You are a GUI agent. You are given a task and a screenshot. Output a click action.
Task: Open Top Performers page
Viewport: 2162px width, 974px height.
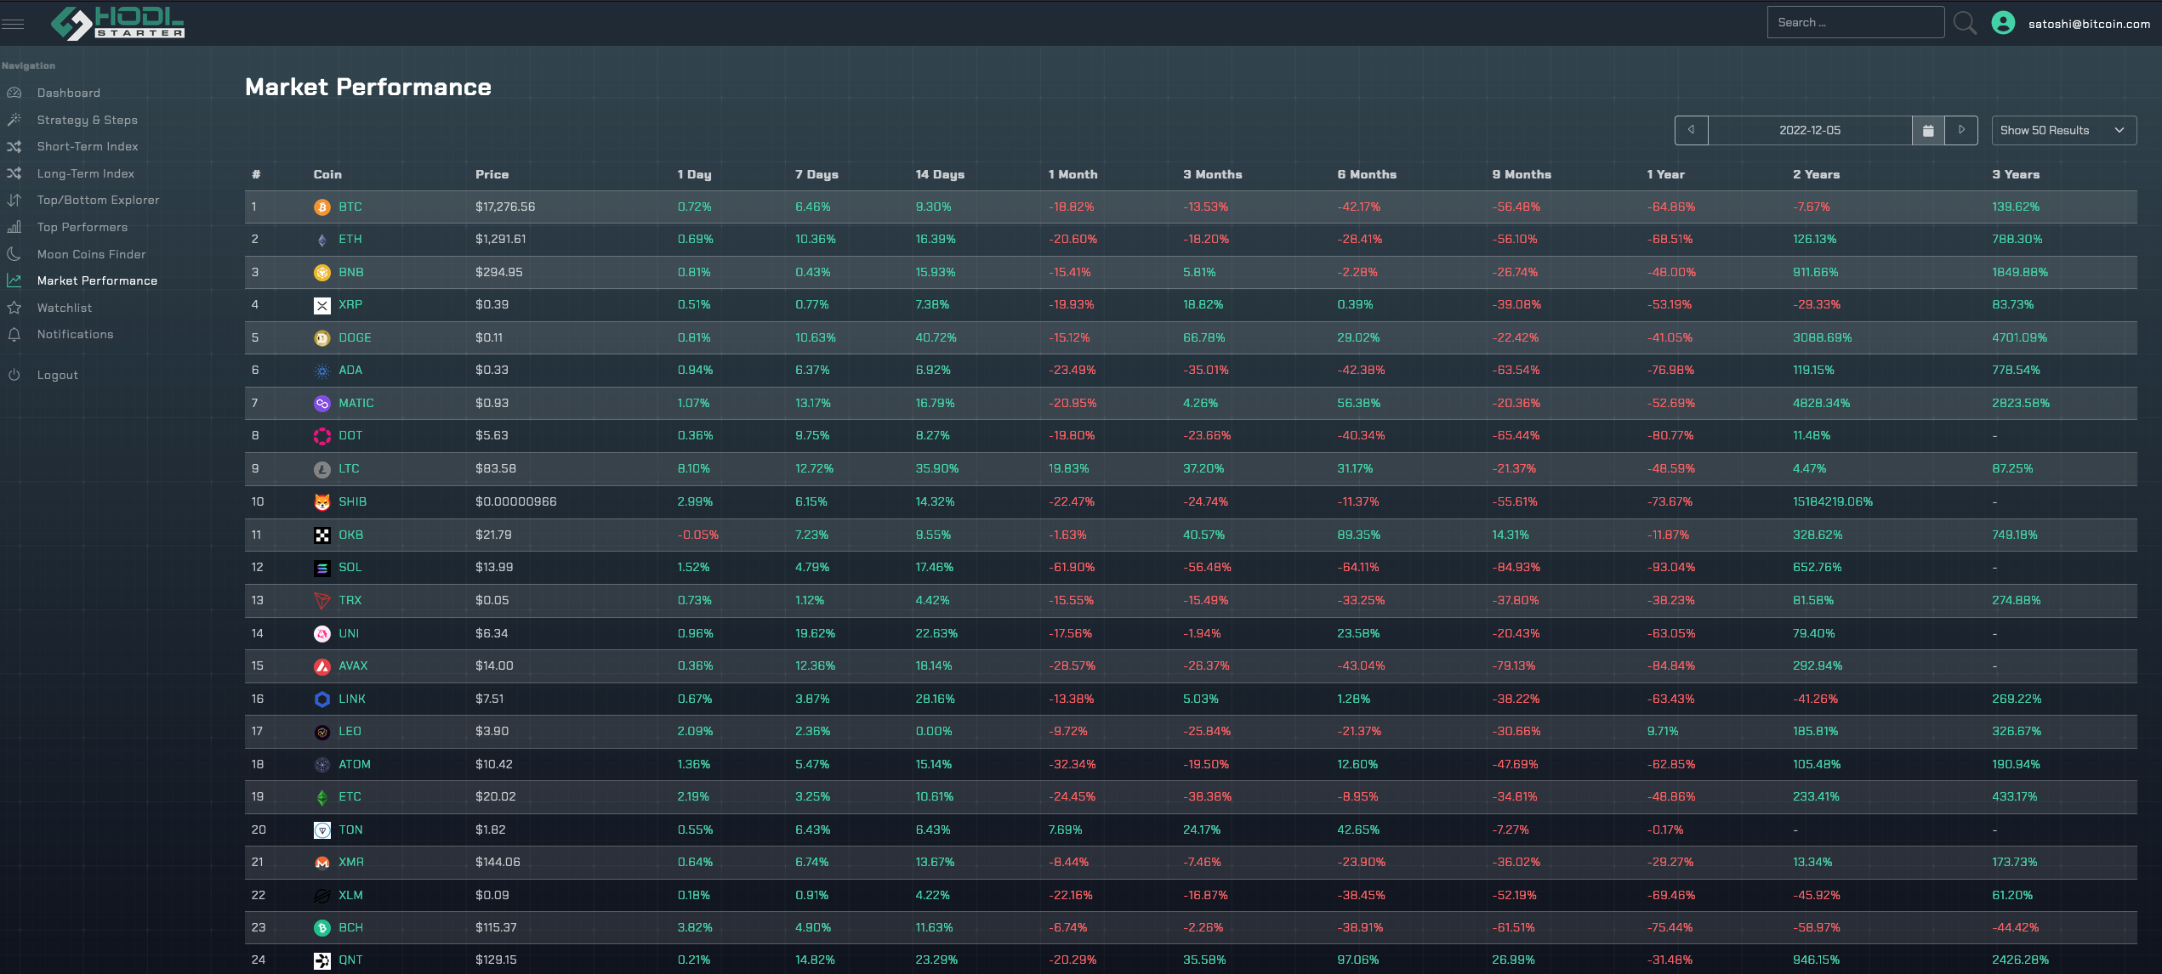[x=82, y=227]
